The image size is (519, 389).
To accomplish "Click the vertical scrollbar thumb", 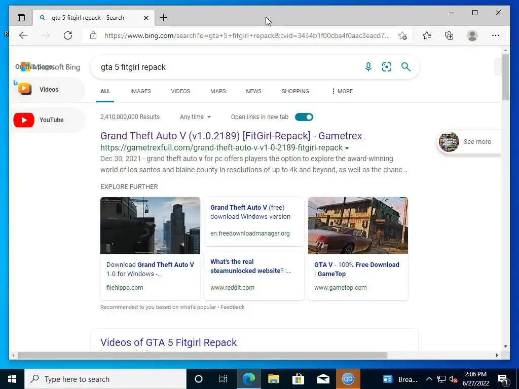I will [505, 77].
